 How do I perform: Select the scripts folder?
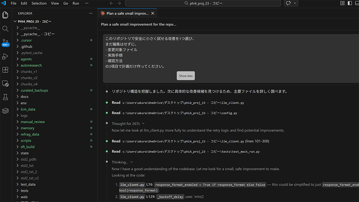tap(26, 141)
